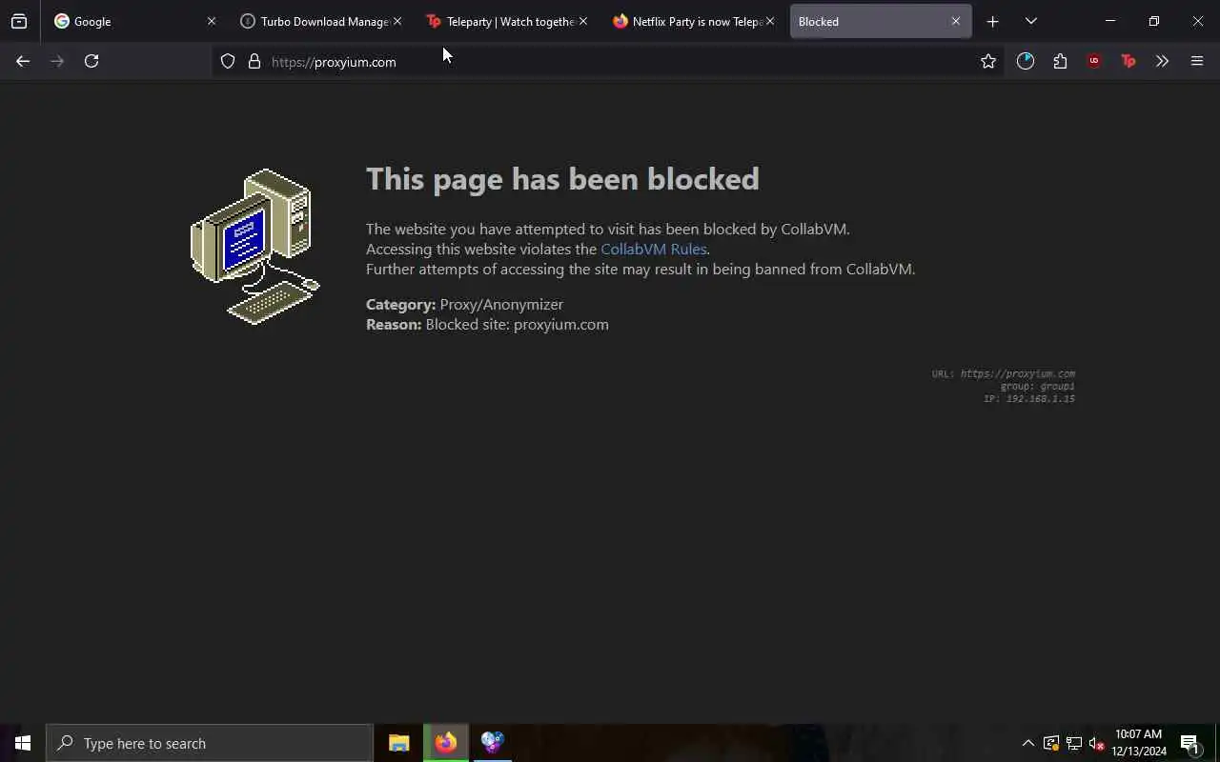Click 'This page has been blocked' heading
Image resolution: width=1220 pixels, height=762 pixels.
pyautogui.click(x=562, y=179)
